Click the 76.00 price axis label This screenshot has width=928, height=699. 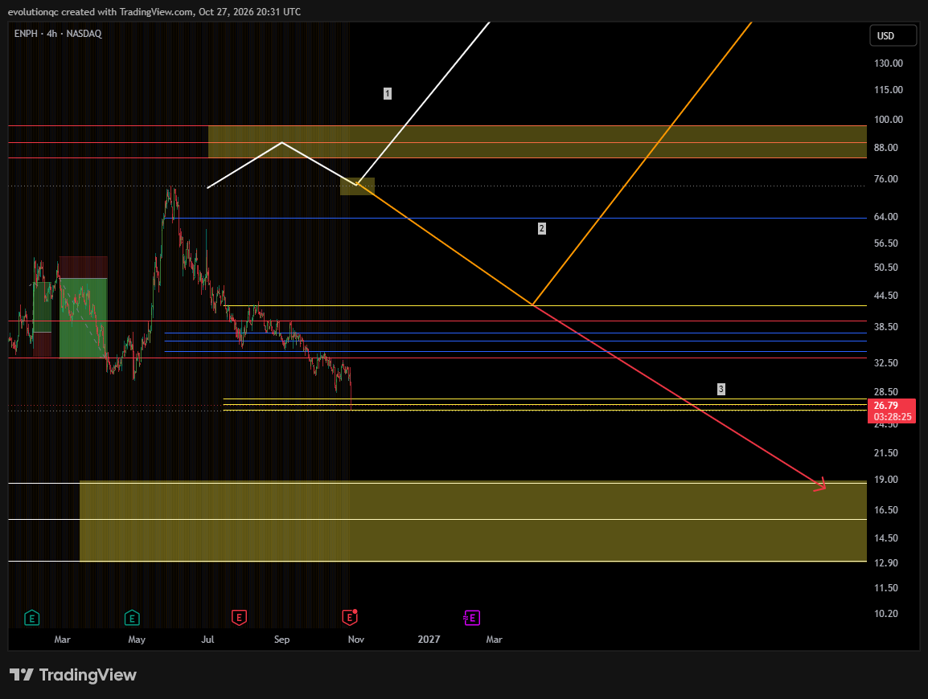coord(886,179)
